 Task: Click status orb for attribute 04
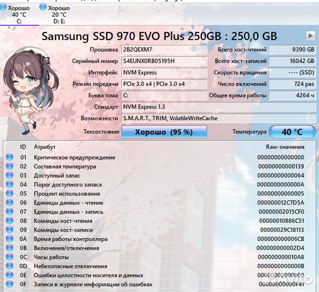click(x=9, y=184)
